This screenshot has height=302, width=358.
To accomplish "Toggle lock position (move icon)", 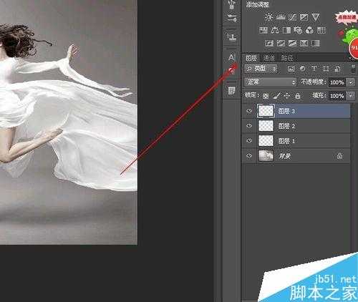I will pyautogui.click(x=287, y=96).
